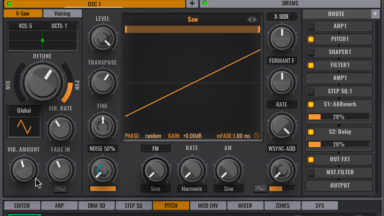
Task: Open the AM Sine waveform dropdown
Action: point(229,189)
